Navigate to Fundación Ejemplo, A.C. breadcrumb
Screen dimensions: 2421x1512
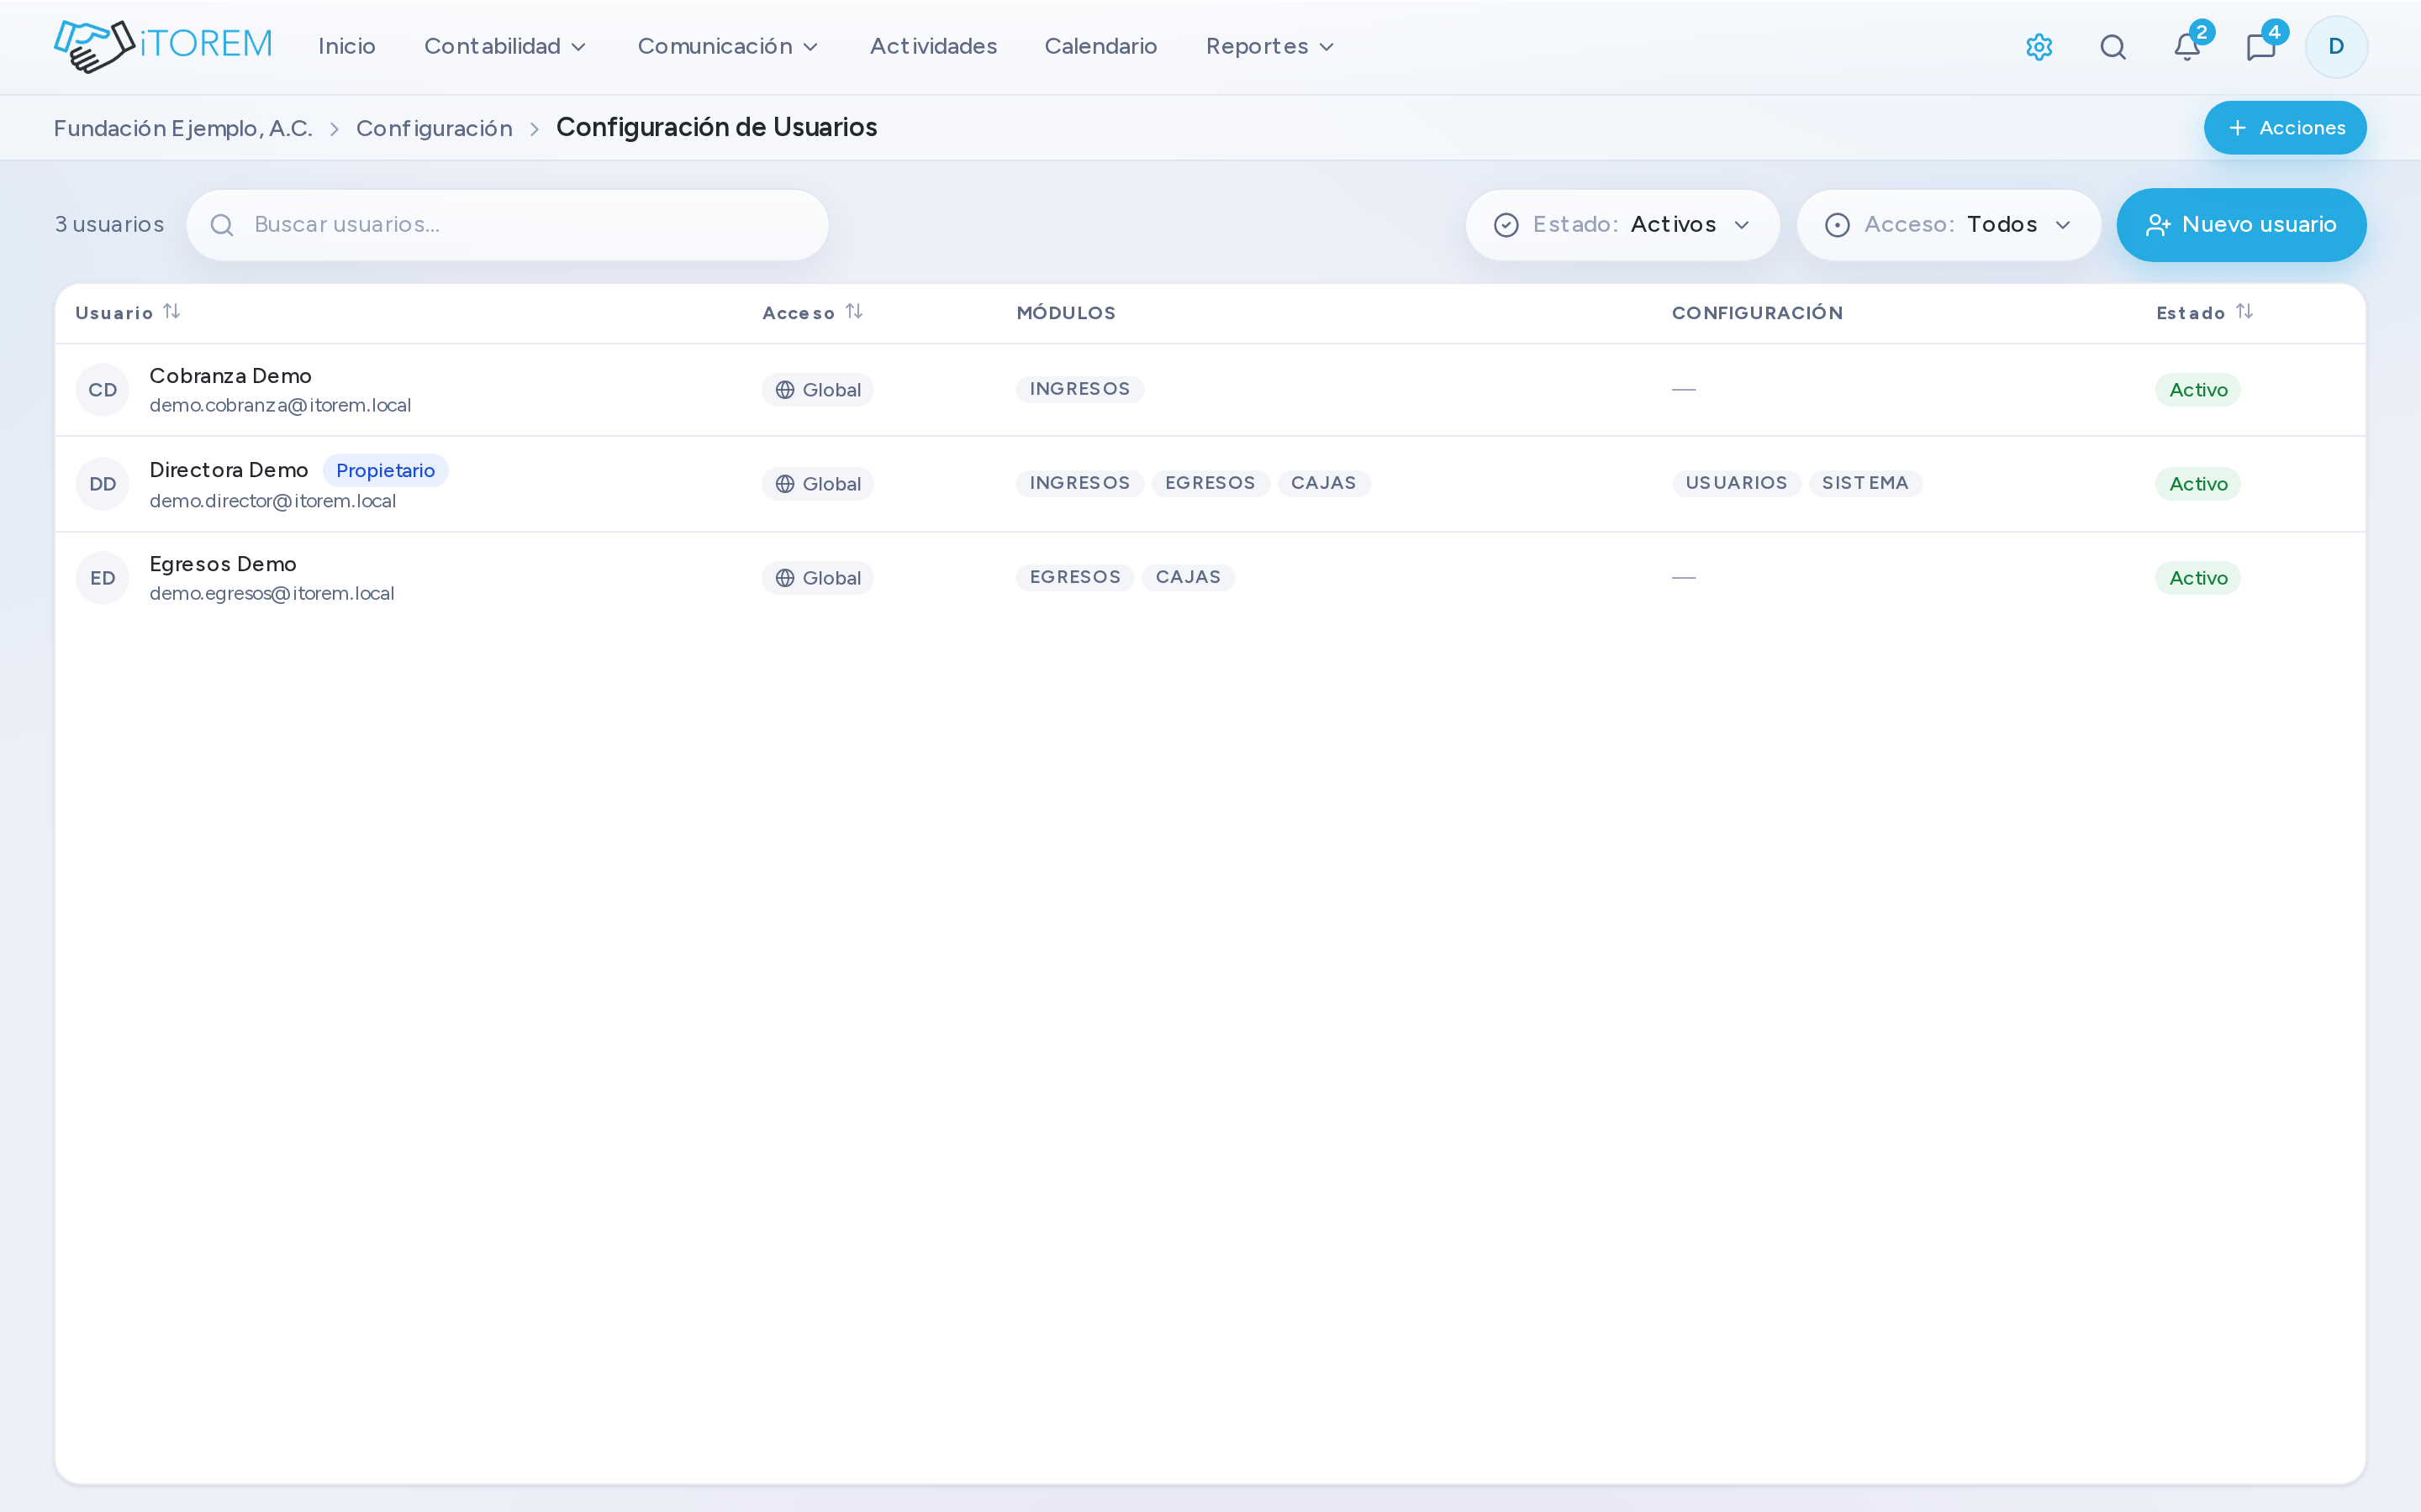(x=183, y=128)
